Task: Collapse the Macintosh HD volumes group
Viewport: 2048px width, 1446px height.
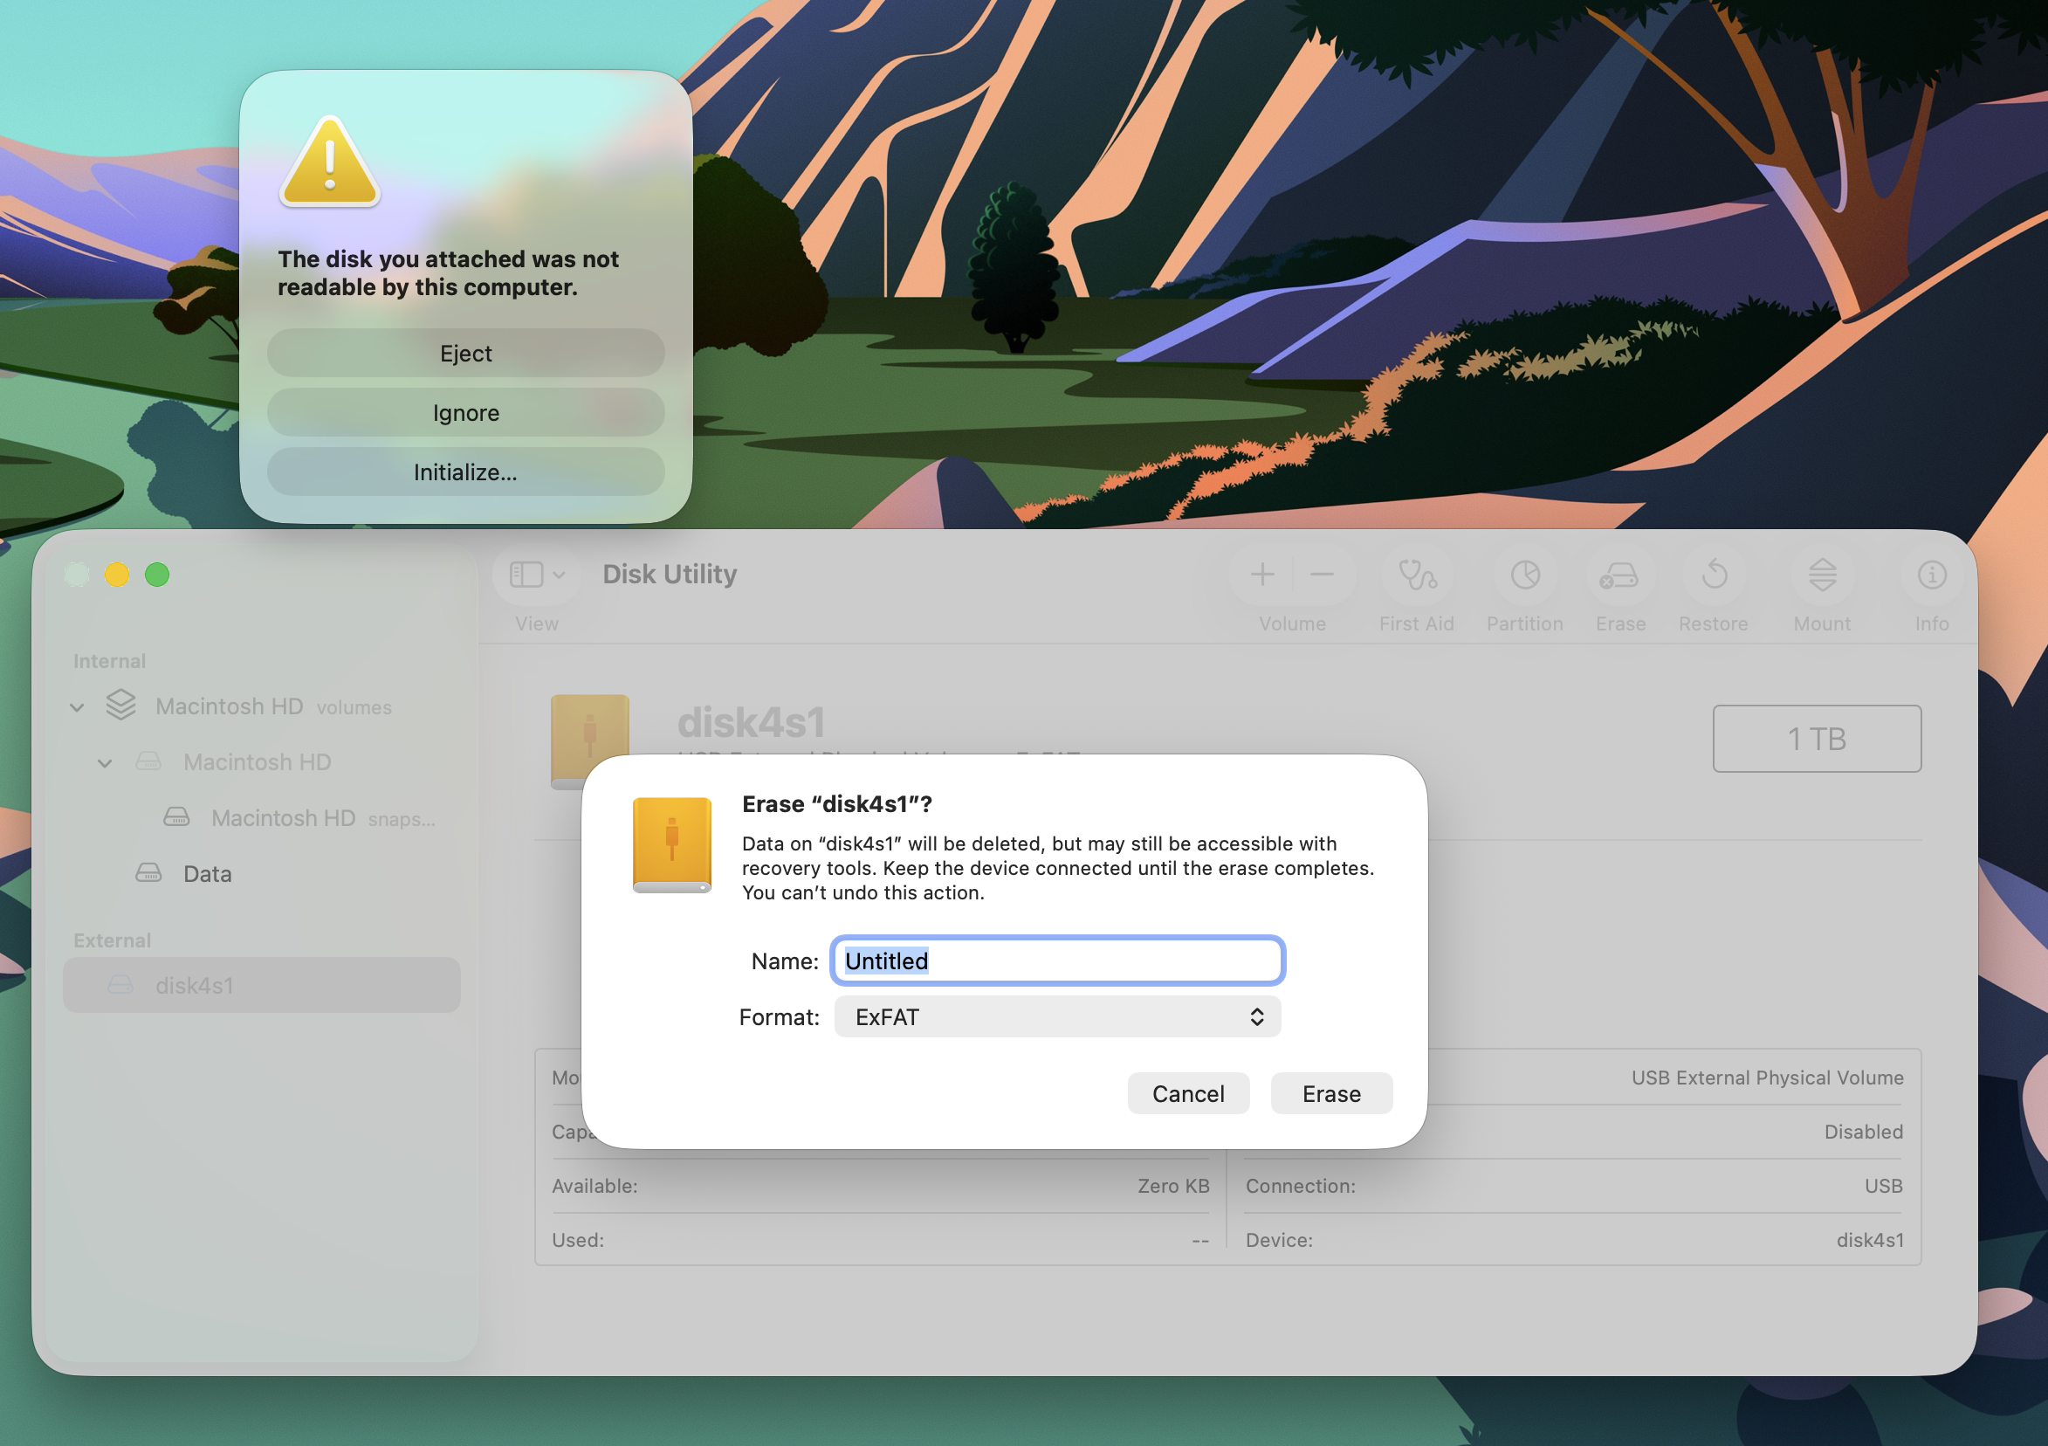Action: tap(77, 707)
